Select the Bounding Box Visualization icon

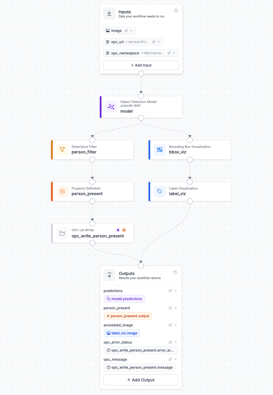160,150
